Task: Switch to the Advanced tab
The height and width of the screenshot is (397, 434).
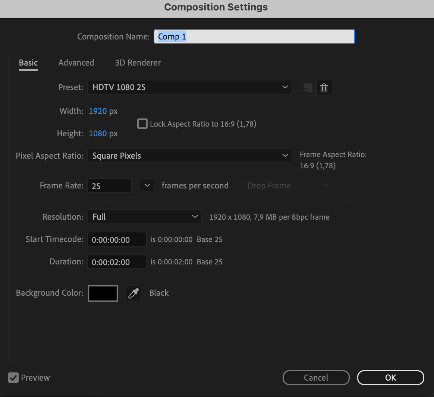Action: tap(76, 63)
